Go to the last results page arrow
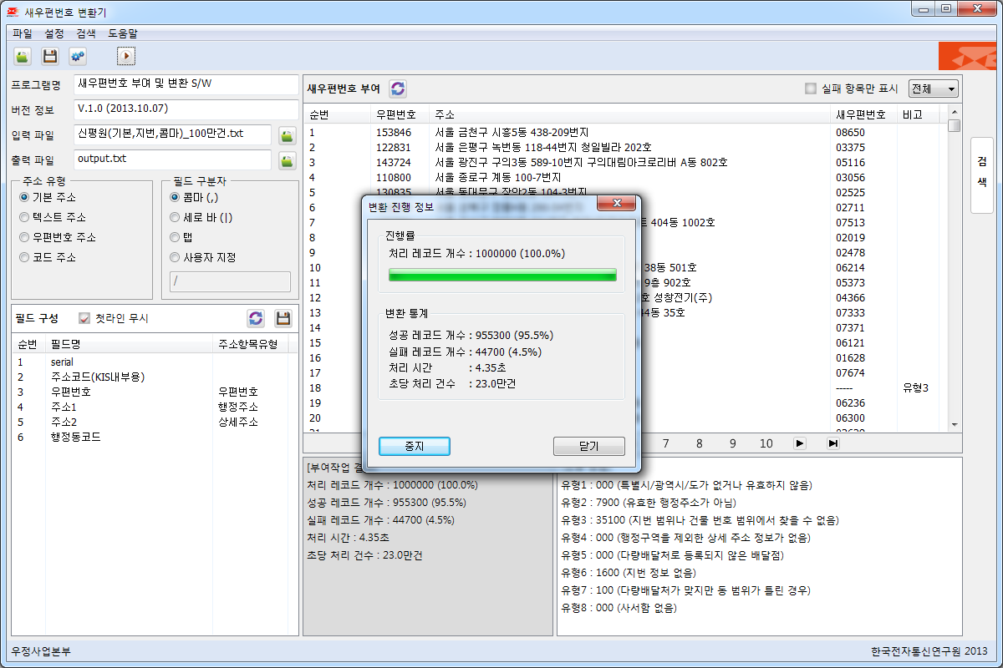This screenshot has height=668, width=1003. click(832, 443)
